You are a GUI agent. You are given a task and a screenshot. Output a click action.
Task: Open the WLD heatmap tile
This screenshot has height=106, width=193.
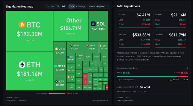coord(79,81)
